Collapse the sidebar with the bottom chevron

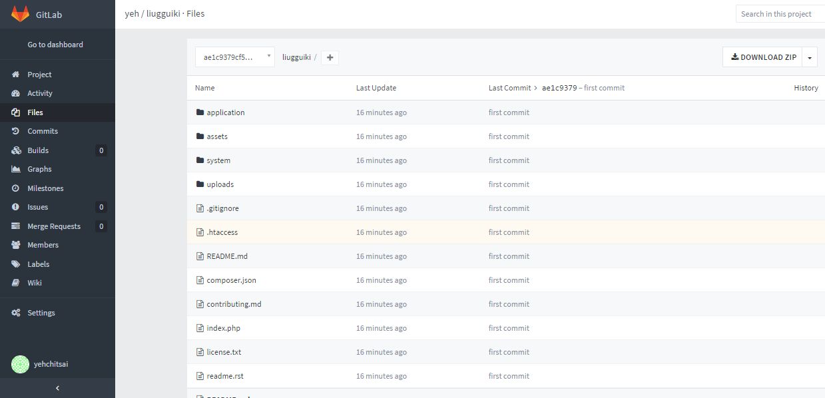pos(57,388)
